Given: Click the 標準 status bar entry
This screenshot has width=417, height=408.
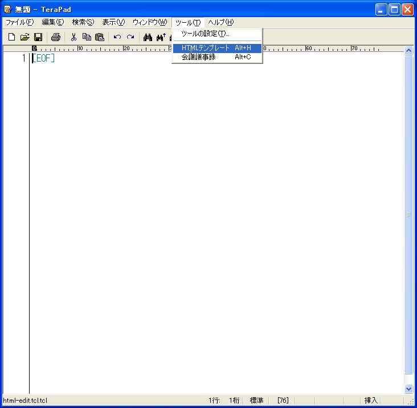Looking at the screenshot, I should tap(256, 400).
